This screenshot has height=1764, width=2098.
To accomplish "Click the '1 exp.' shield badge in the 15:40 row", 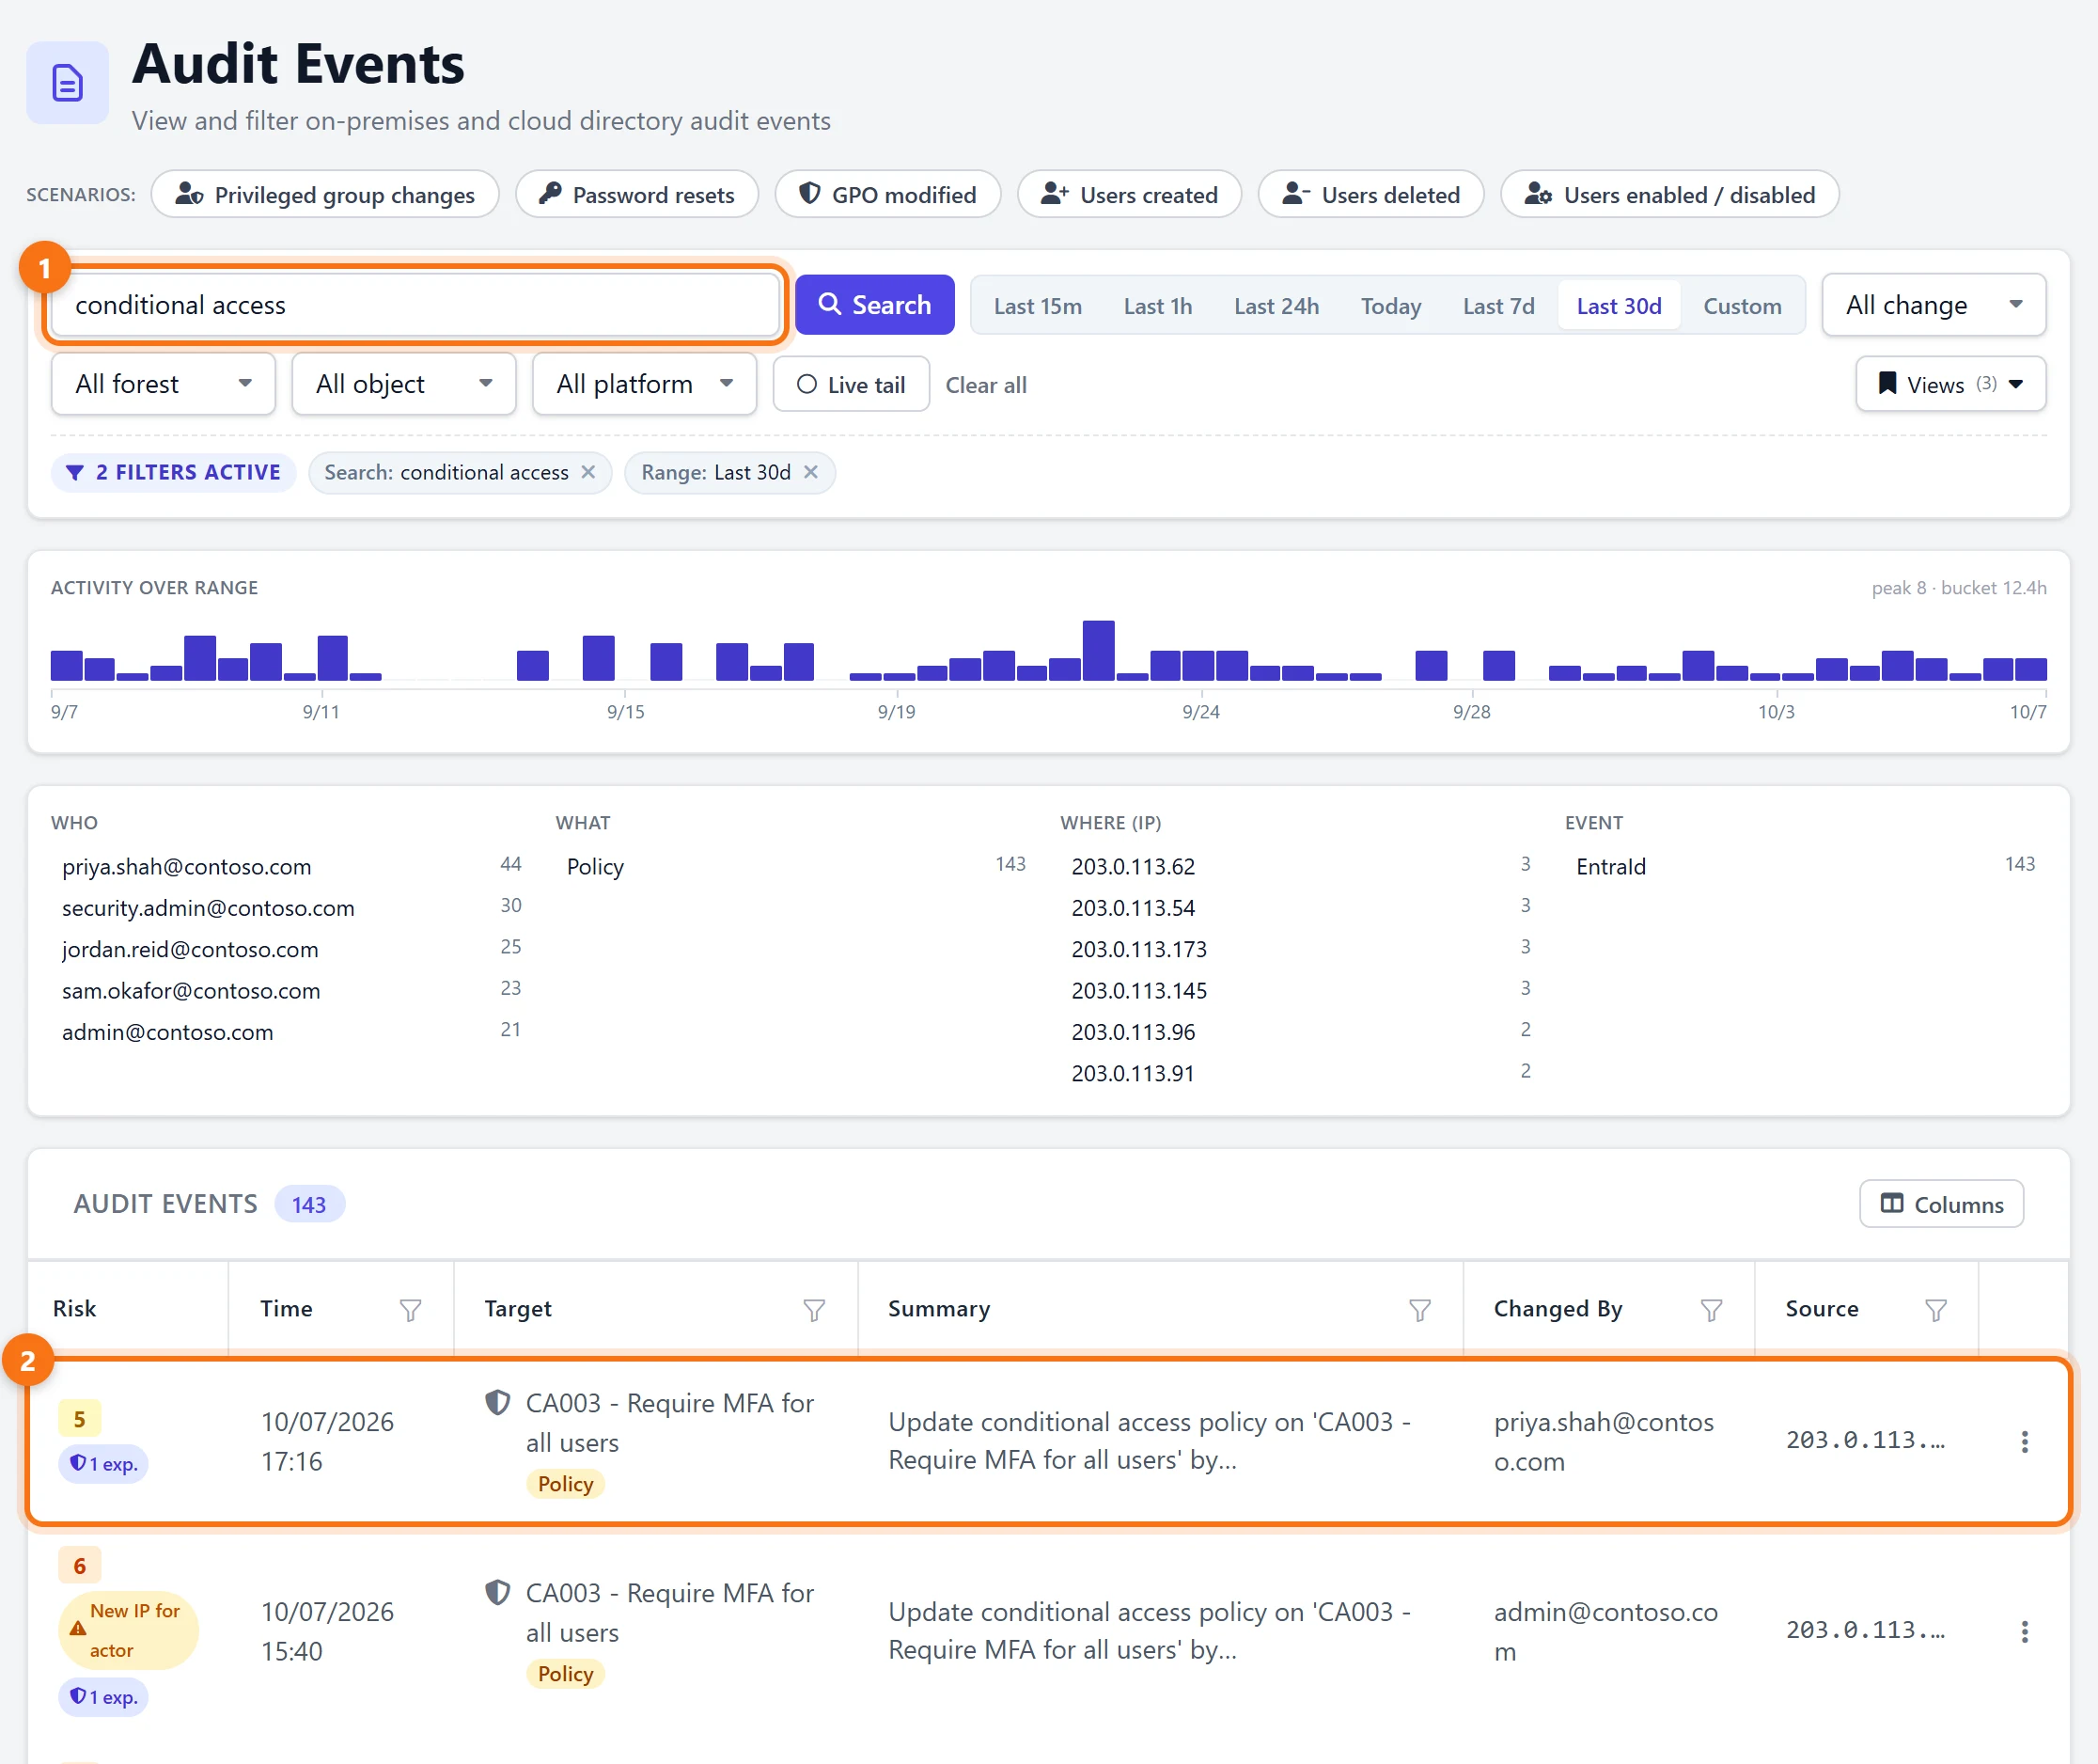I will [103, 1697].
